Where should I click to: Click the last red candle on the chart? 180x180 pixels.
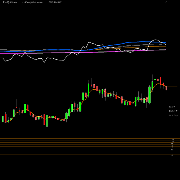pyautogui.click(x=166, y=88)
